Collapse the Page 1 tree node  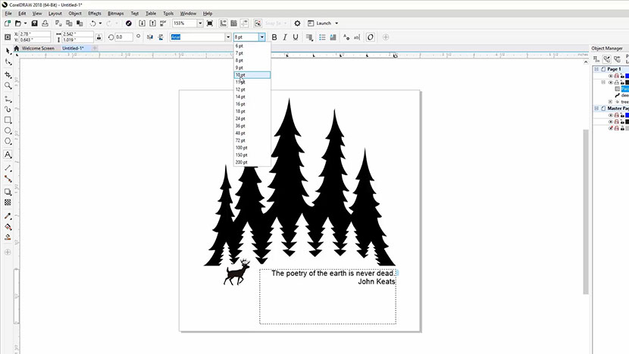(x=596, y=69)
